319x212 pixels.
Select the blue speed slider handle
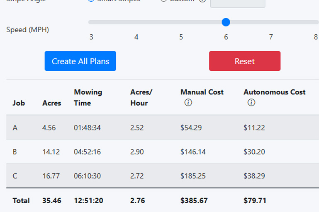(x=226, y=22)
